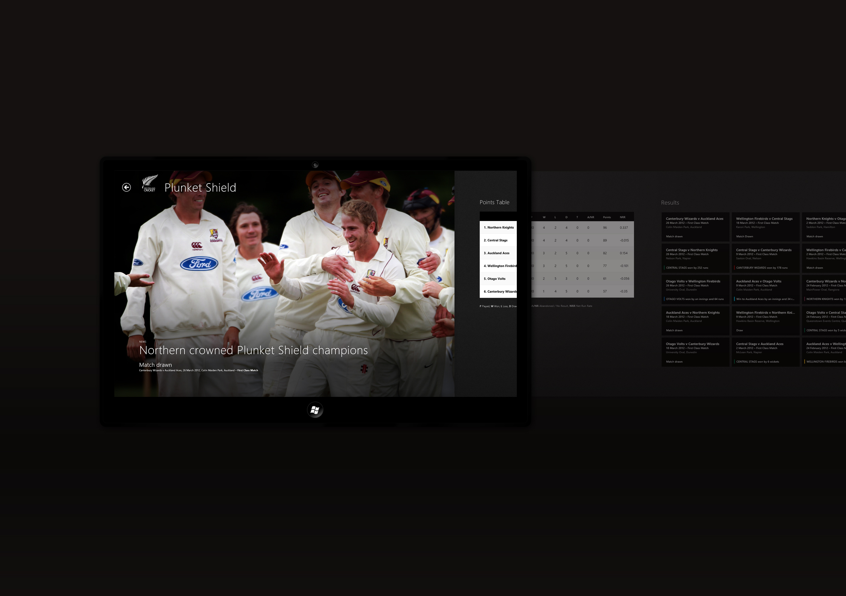Open Auckland Aces v Northern Knights result

(x=695, y=321)
